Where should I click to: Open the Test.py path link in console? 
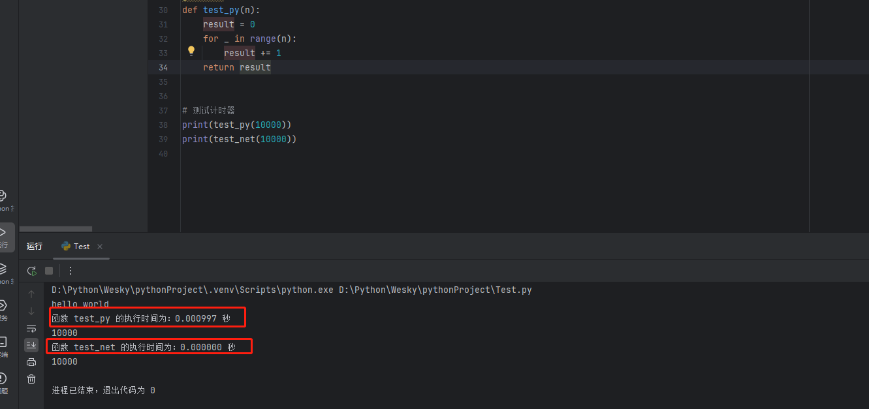coord(435,290)
